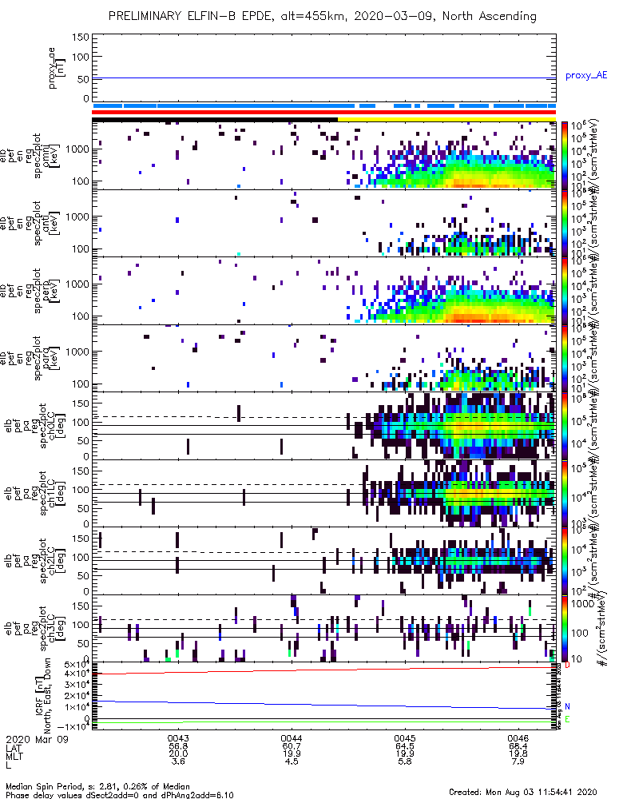
Task: Select the 0046 time tick label
Action: [x=518, y=738]
